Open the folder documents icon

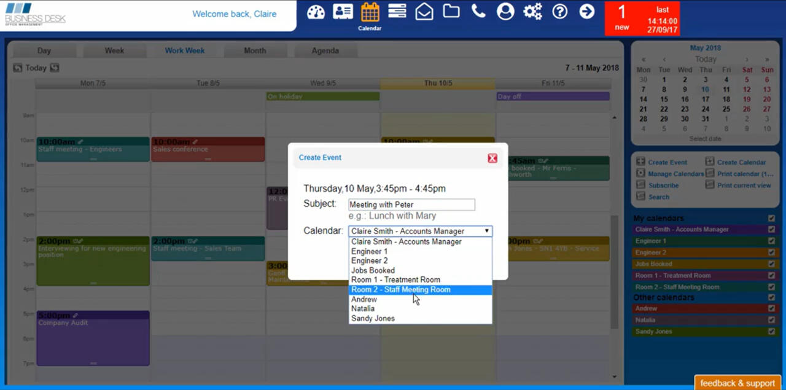(x=451, y=12)
